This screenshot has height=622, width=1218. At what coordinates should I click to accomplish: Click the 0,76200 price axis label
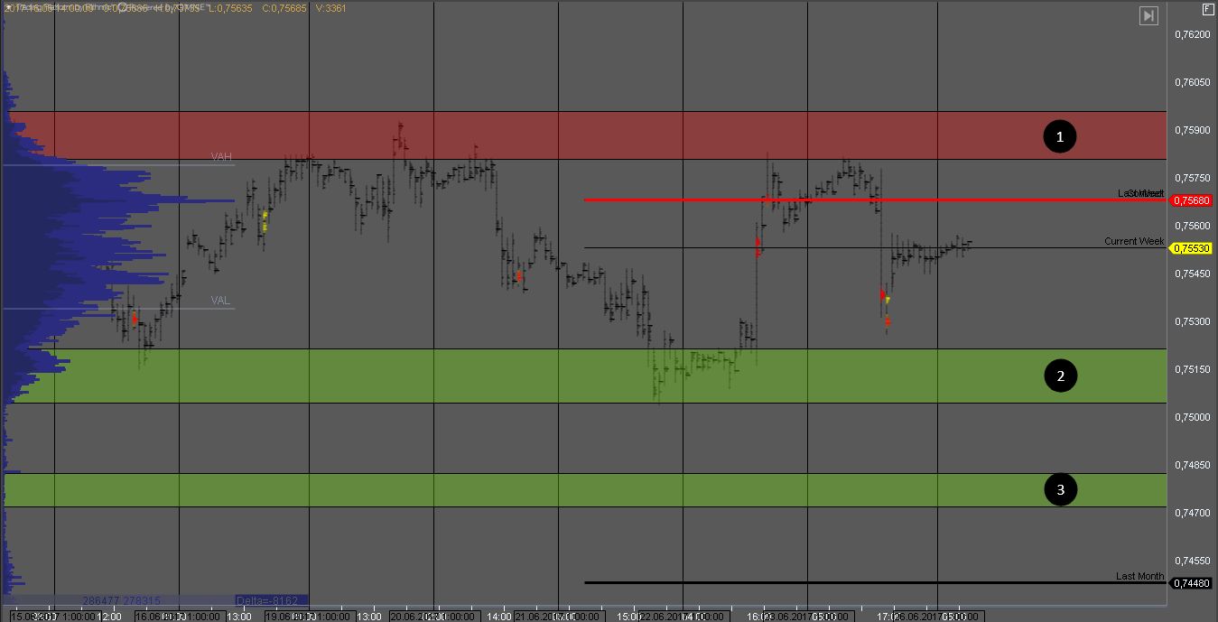1192,34
